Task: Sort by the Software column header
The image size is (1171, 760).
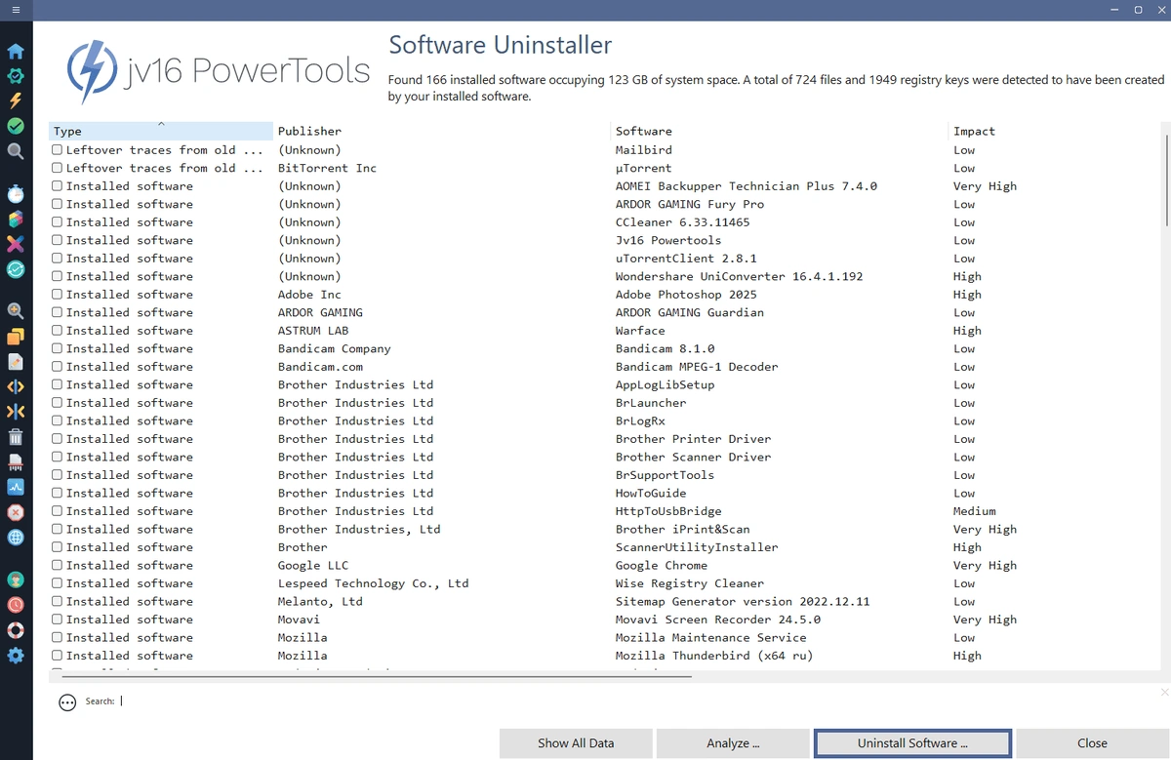Action: [781, 131]
